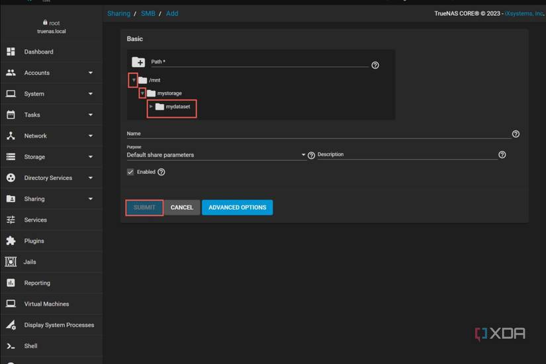Click the mystorage folder icon
The height and width of the screenshot is (364, 546).
pos(151,93)
